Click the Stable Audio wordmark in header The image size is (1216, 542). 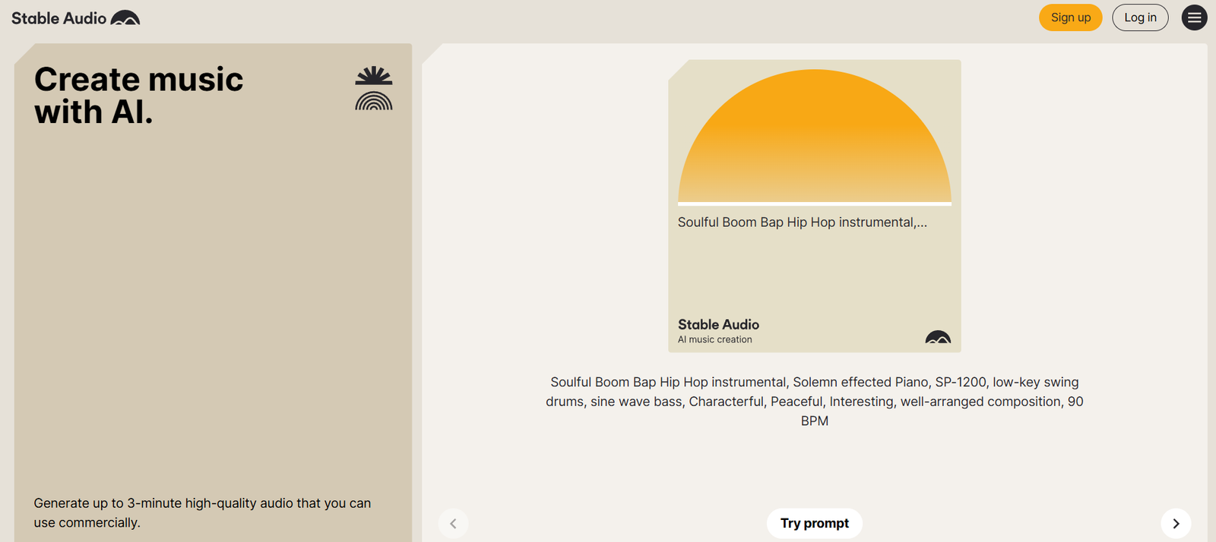[x=59, y=18]
